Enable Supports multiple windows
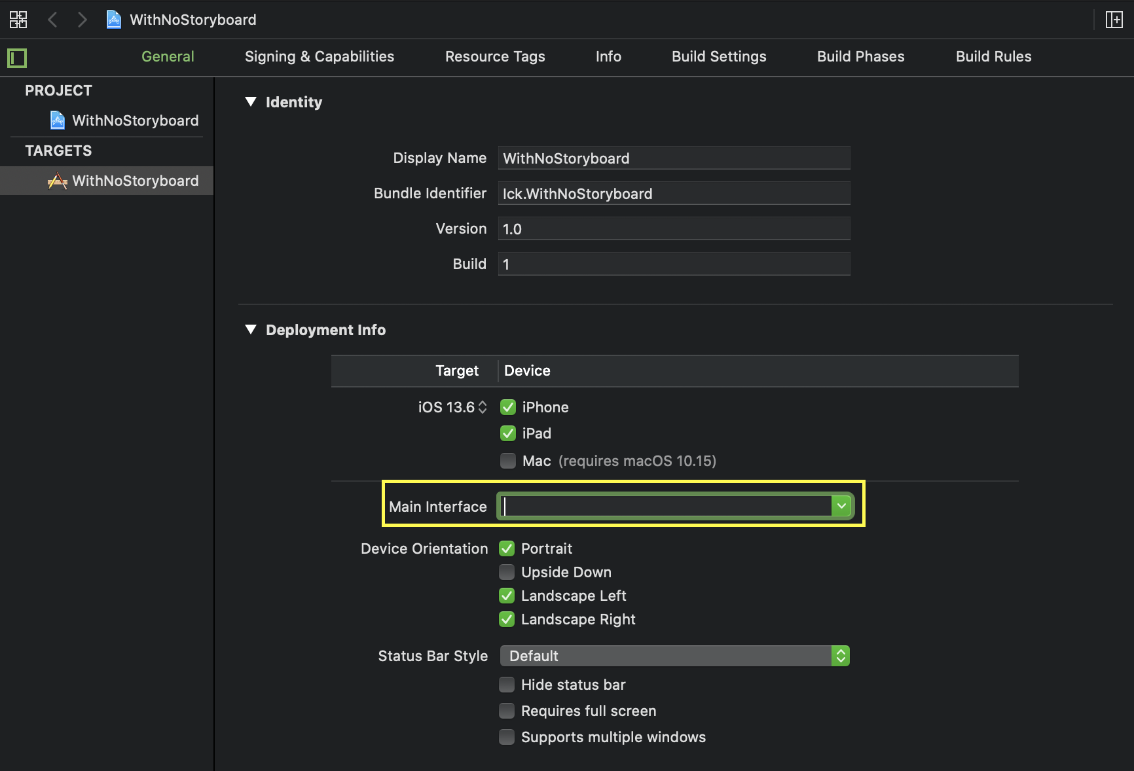Screen dimensions: 1134x771 click(x=507, y=737)
